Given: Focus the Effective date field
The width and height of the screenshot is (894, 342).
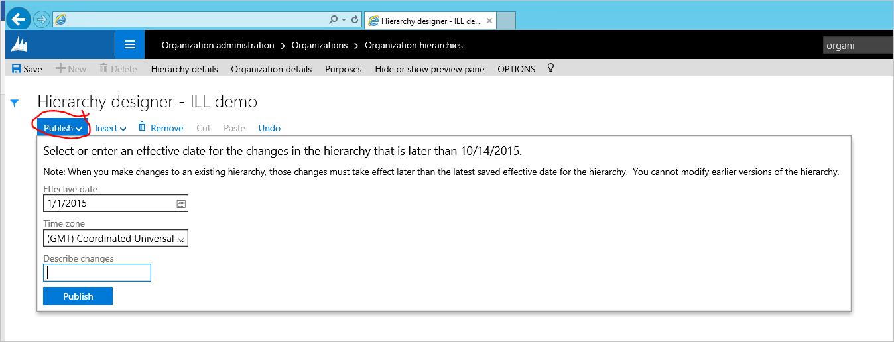Looking at the screenshot, I should coord(115,203).
